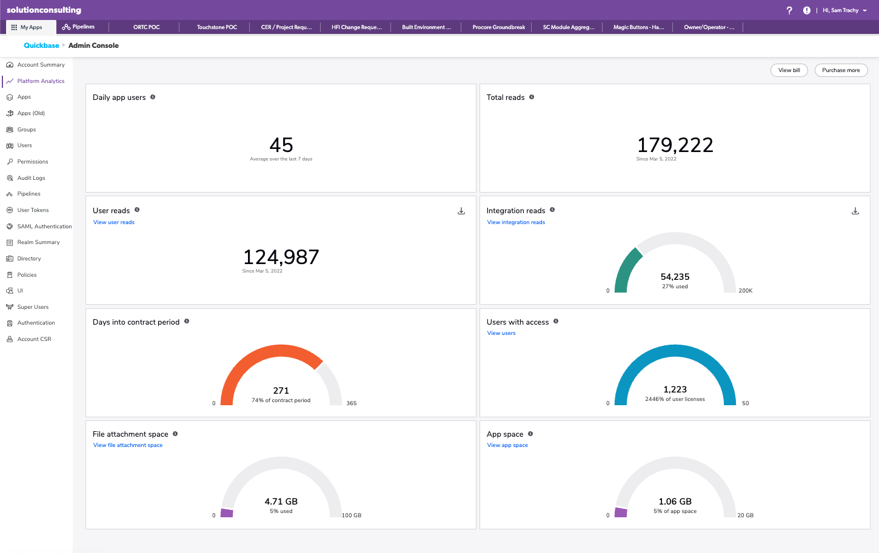Click the View bill button
This screenshot has height=553, width=879.
pos(789,70)
